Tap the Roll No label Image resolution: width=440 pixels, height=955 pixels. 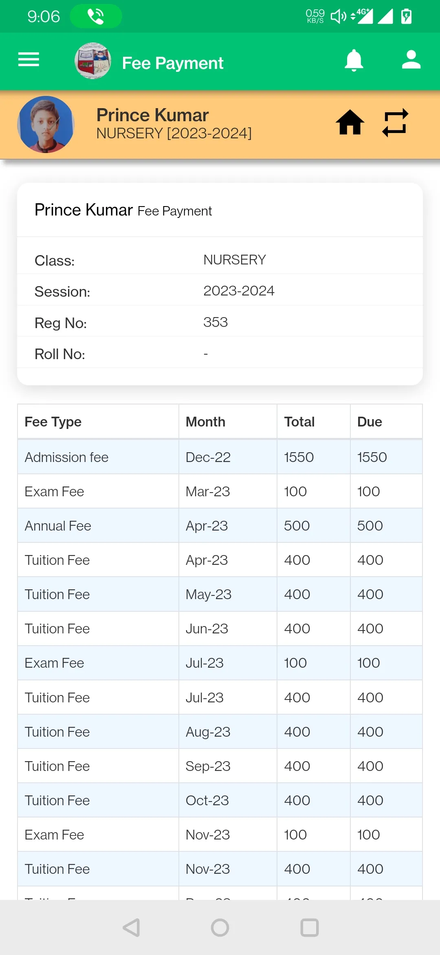(x=60, y=354)
